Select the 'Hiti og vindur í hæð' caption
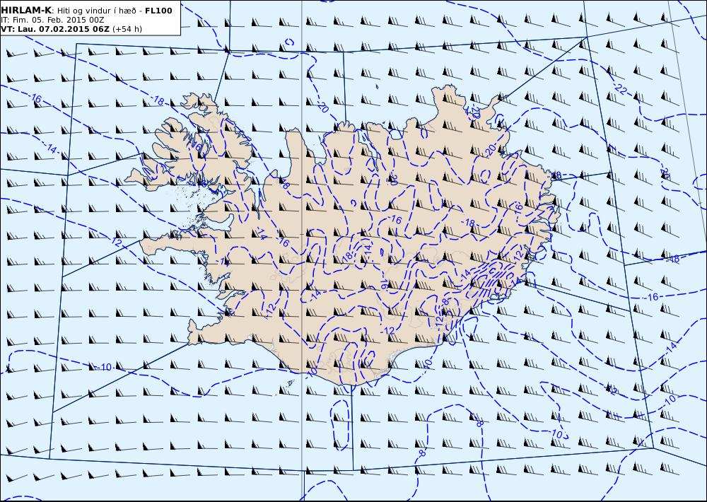Screen dimensions: 707x502 pos(96,11)
